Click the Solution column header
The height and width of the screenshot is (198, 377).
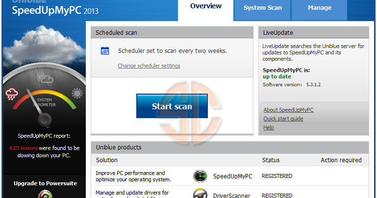point(107,160)
